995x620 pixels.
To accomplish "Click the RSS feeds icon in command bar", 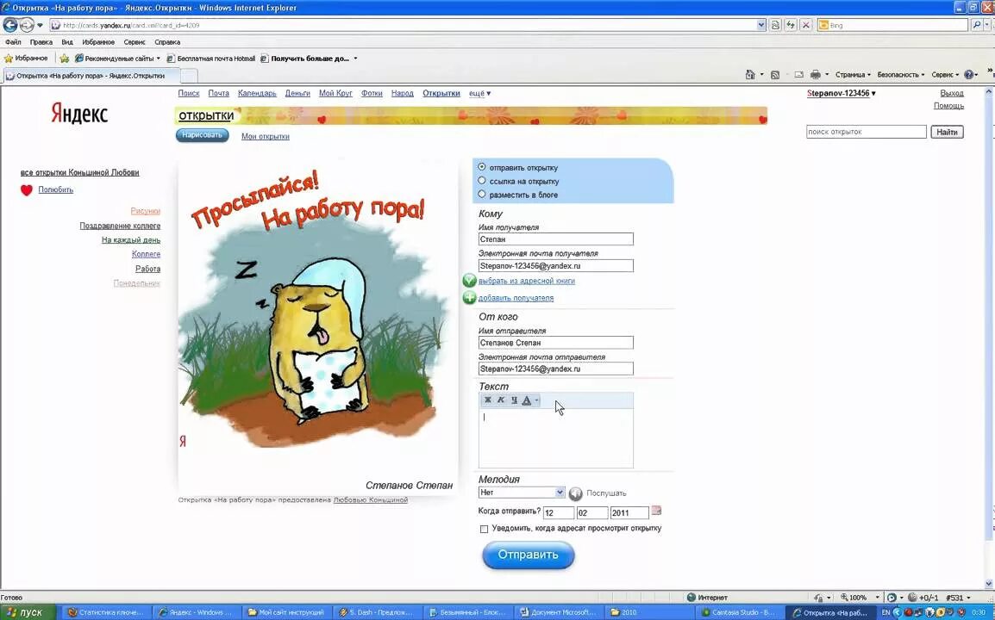I will click(775, 75).
